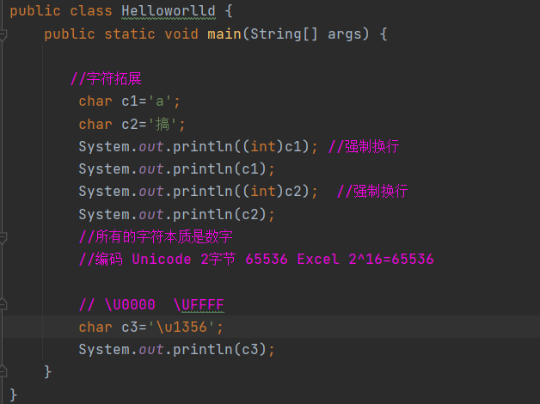Click the println(c3) statement
540x404 pixels.
[176, 350]
